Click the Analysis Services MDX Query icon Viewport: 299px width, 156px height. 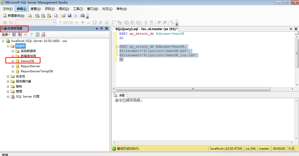pos(37,16)
